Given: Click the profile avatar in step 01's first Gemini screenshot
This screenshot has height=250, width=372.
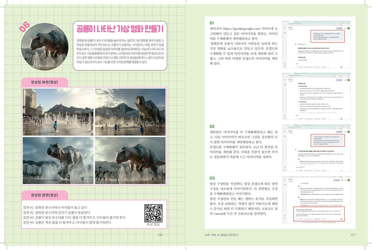Looking at the screenshot, I should pos(348,29).
